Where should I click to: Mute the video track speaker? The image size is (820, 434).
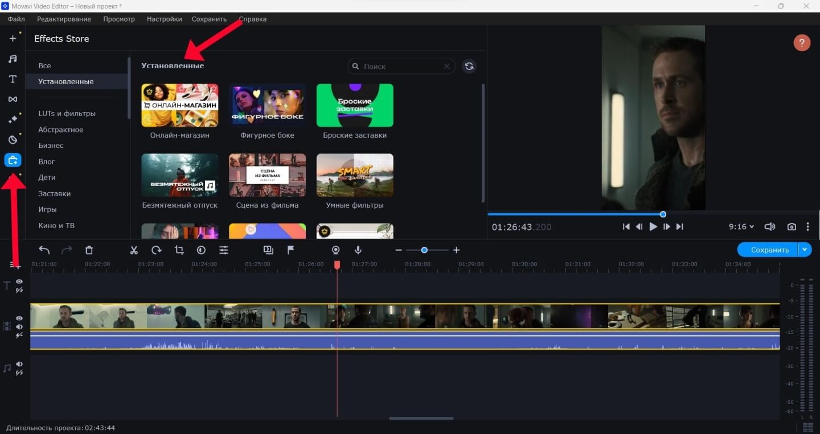tap(19, 326)
